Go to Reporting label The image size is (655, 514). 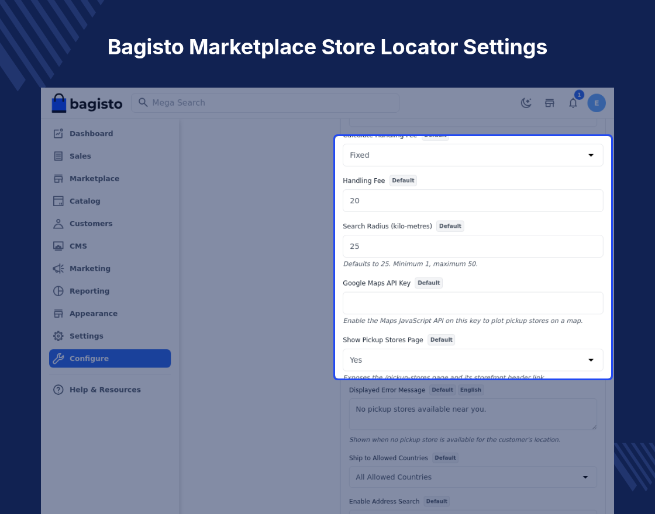(89, 291)
